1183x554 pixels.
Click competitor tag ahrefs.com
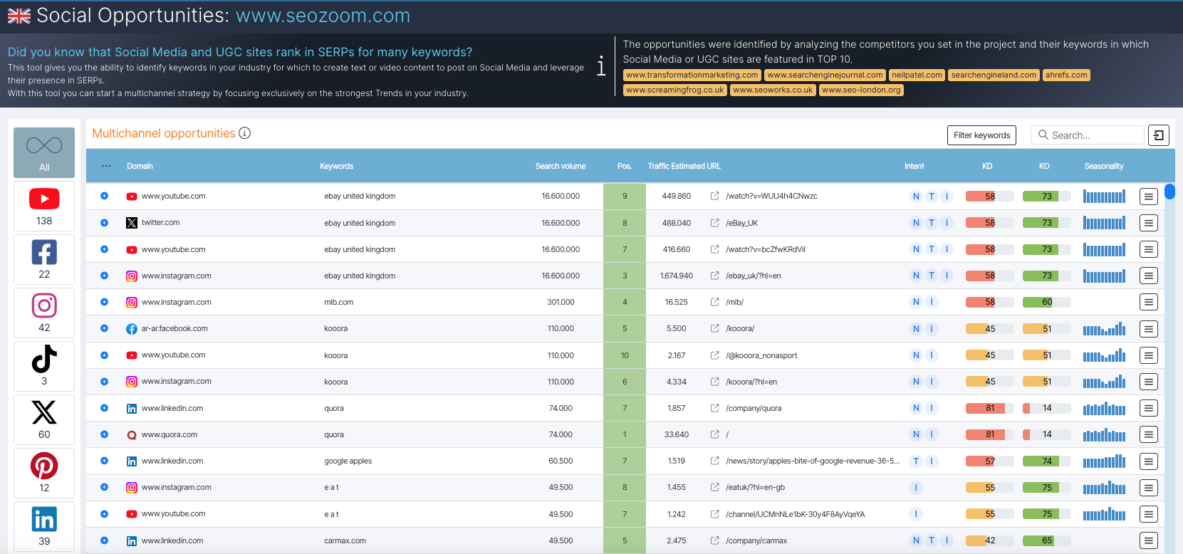1066,75
